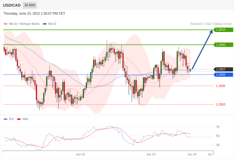Click the Jun 23 date axis label
The height and width of the screenshot is (159, 234).
(x=151, y=154)
